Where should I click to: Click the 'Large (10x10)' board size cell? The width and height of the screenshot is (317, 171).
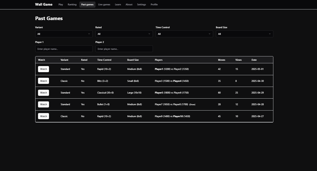point(134,93)
